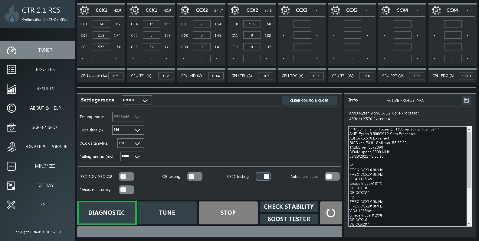479x241 pixels.
Task: Click the ACTIVE PROFILE: N/A label
Action: [x=405, y=101]
